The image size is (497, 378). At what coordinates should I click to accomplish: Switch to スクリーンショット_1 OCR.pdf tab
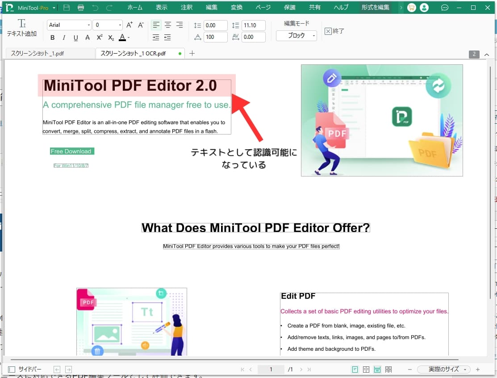tap(140, 53)
